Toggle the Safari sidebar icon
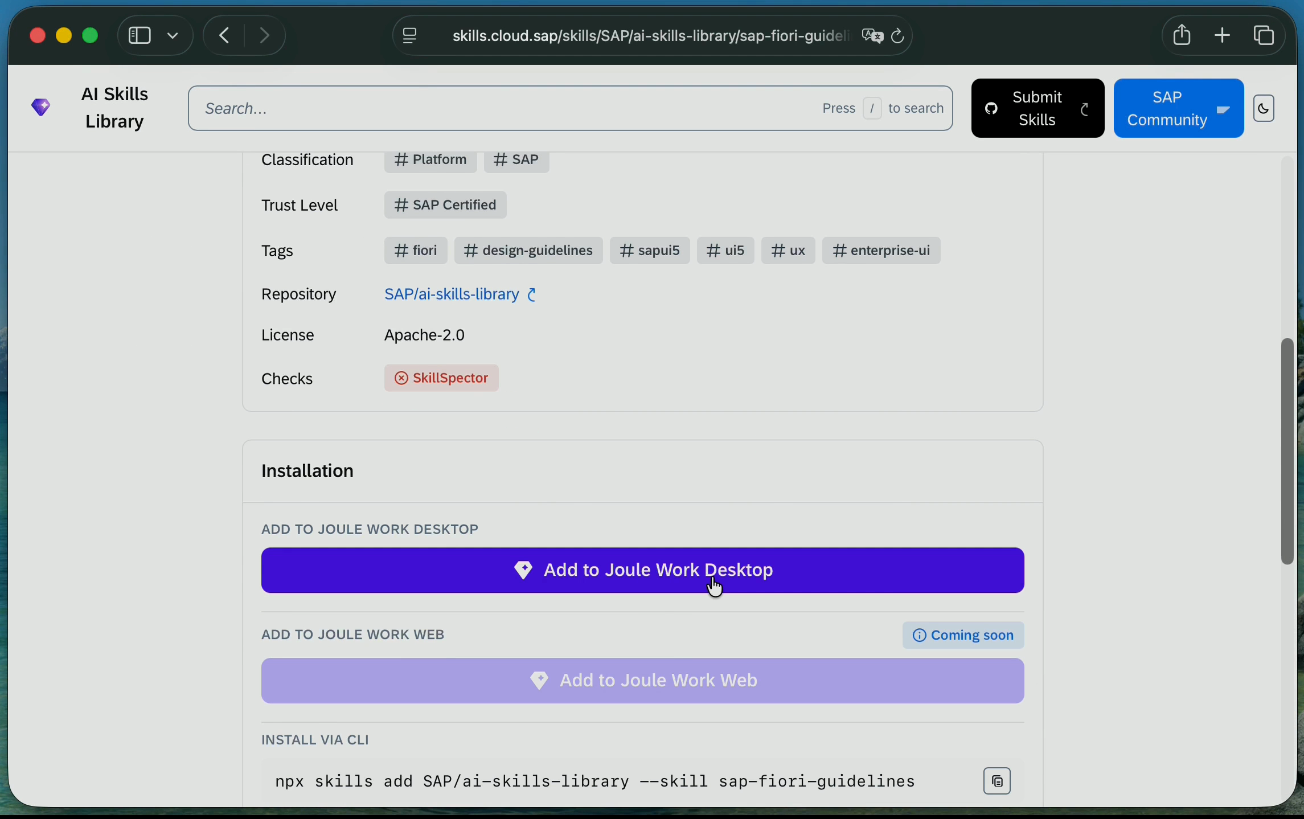 140,36
